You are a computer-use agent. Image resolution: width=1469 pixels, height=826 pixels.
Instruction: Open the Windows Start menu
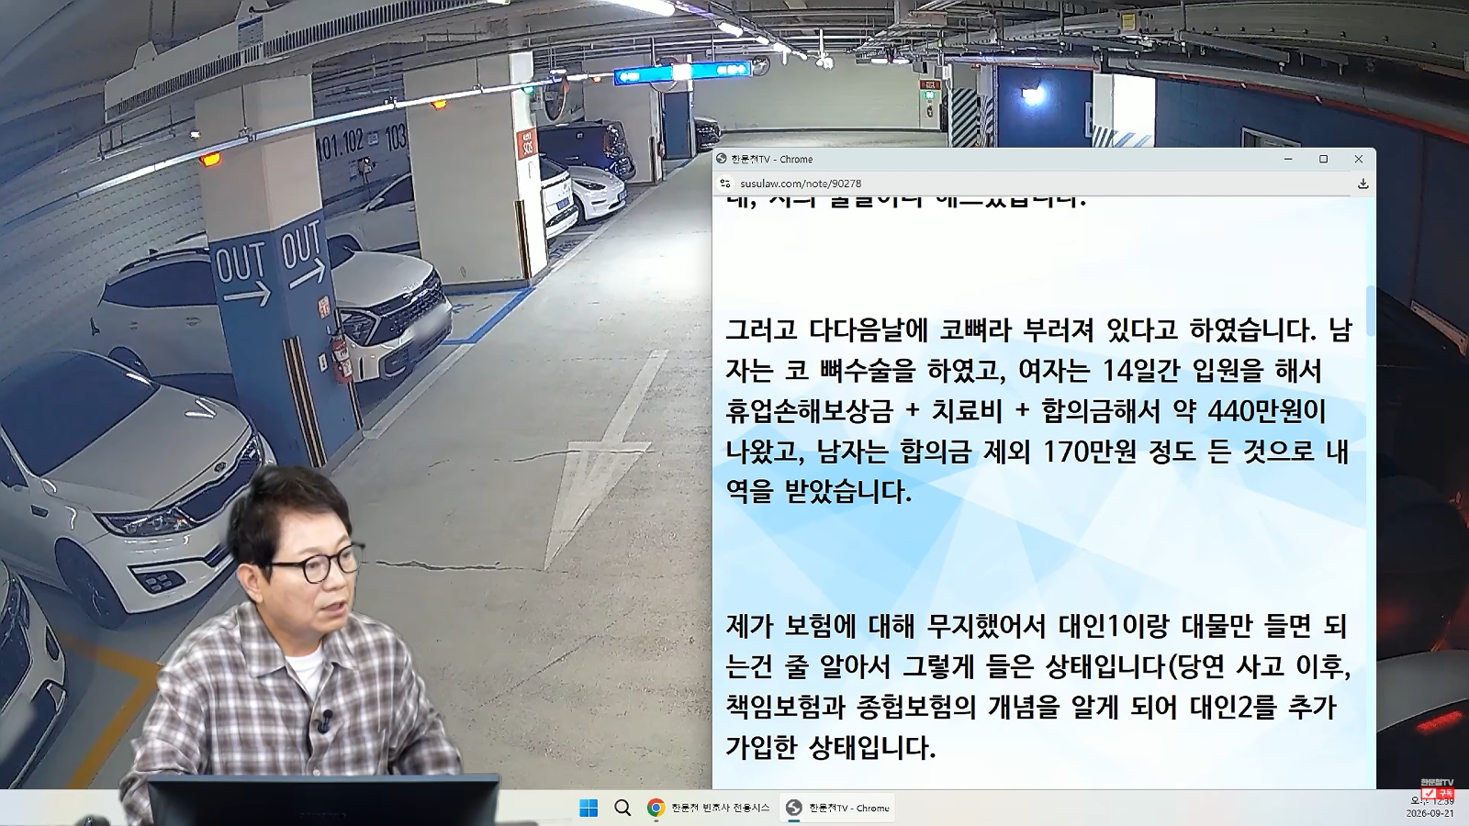pyautogui.click(x=589, y=808)
